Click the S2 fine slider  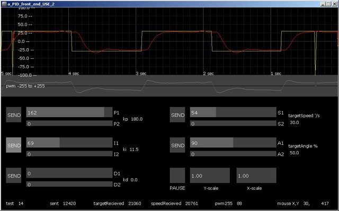point(233,124)
